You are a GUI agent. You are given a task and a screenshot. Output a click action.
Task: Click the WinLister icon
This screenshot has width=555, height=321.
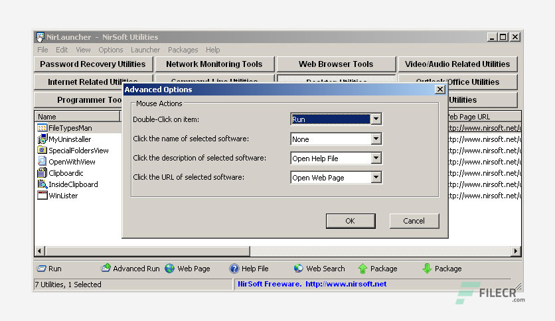point(42,196)
